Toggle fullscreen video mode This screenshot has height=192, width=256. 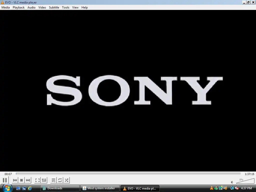(x=37, y=180)
